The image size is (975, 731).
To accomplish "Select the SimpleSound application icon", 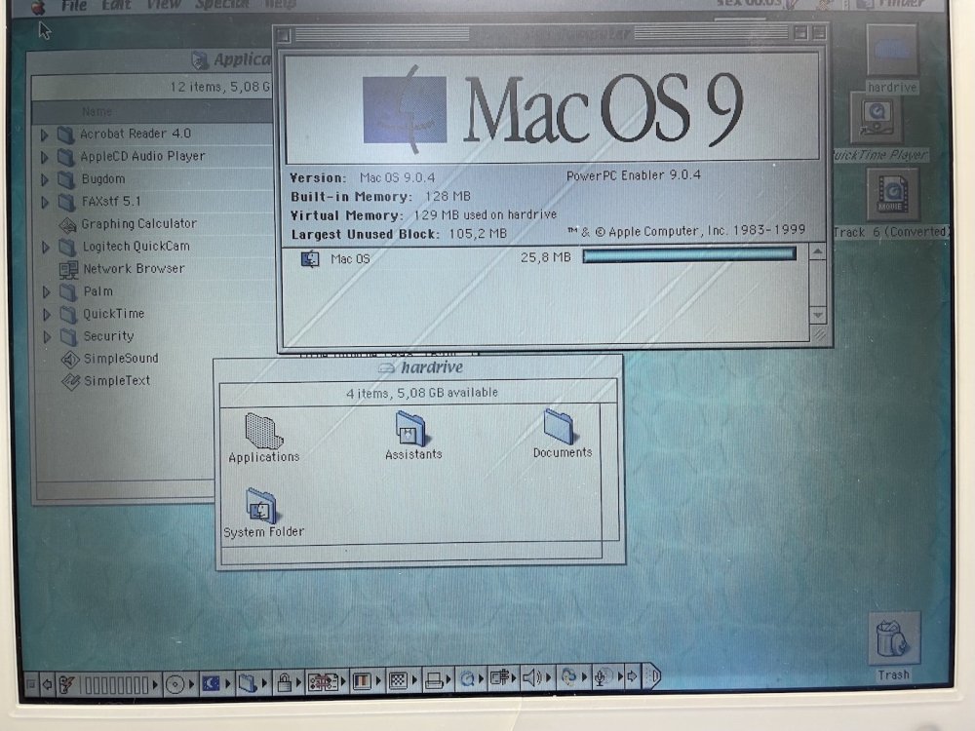I will click(70, 360).
